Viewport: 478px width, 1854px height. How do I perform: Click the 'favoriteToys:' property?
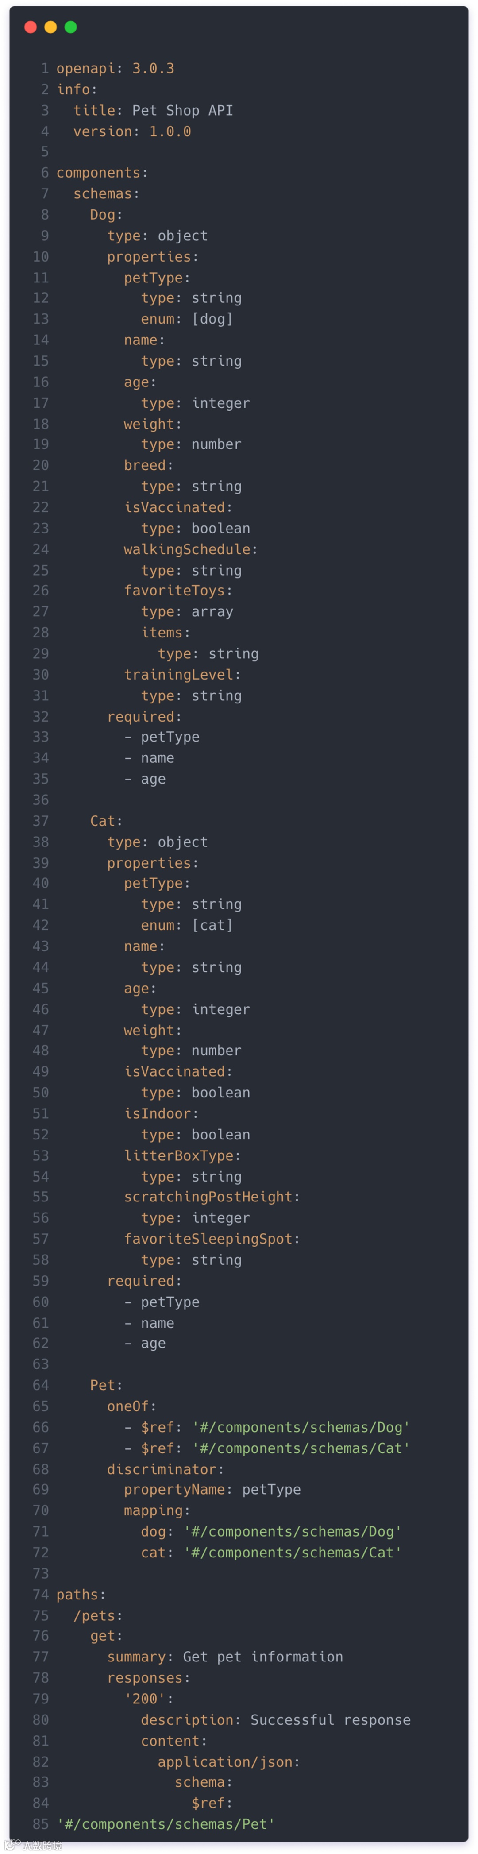point(178,590)
